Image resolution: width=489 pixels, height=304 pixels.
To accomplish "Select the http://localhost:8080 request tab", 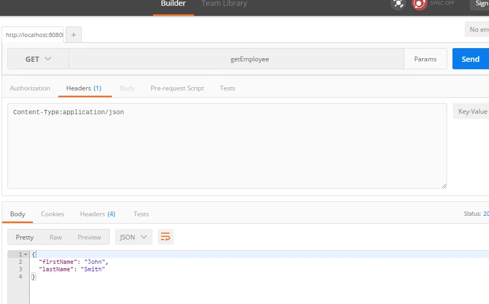I will tap(33, 35).
